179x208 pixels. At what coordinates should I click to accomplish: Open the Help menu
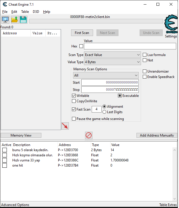click(47, 12)
